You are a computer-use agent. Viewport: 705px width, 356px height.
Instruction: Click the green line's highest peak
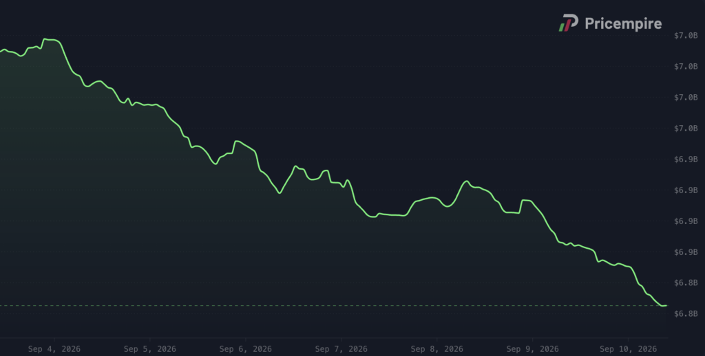(45, 39)
